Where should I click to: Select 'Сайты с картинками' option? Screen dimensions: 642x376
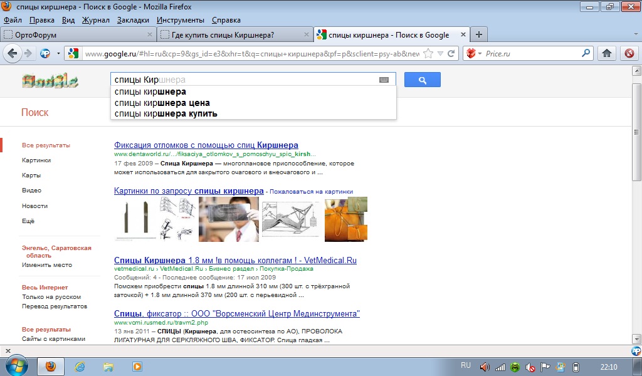click(x=54, y=338)
